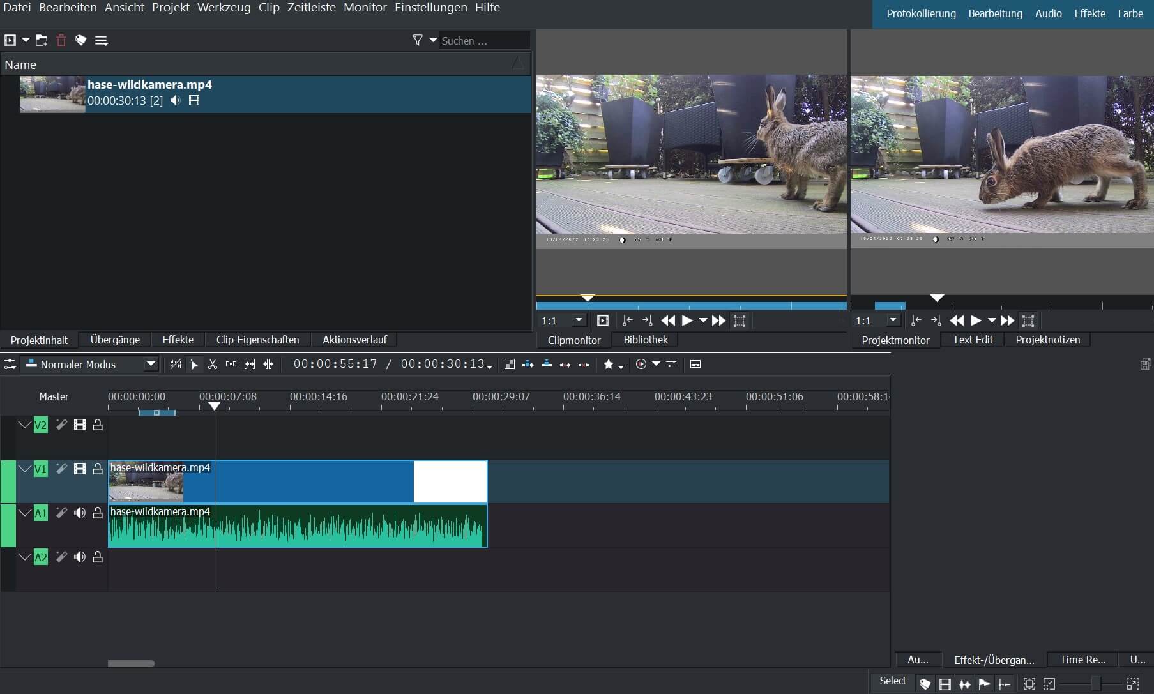Hide the V2 video track
This screenshot has width=1154, height=694.
(80, 425)
